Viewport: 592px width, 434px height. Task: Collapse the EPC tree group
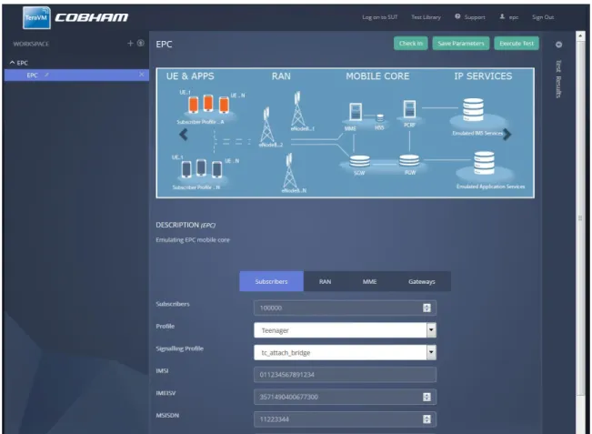tap(13, 63)
